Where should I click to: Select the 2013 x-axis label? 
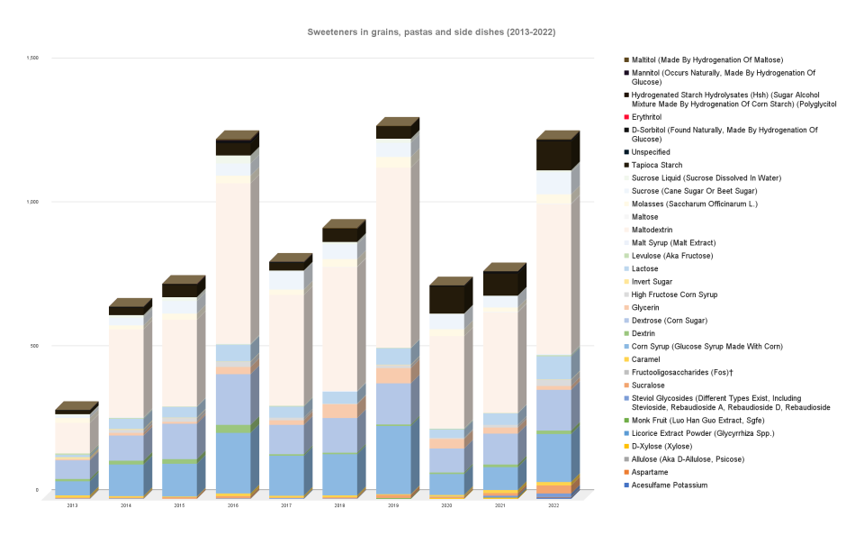point(72,506)
